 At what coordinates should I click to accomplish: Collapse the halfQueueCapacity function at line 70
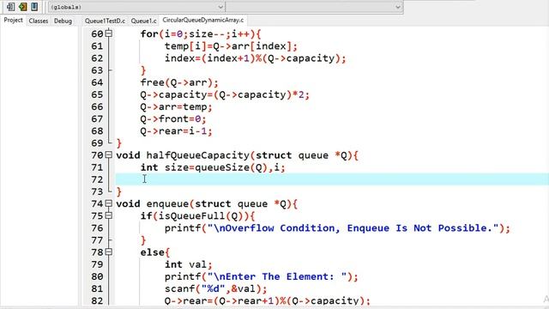(109, 154)
